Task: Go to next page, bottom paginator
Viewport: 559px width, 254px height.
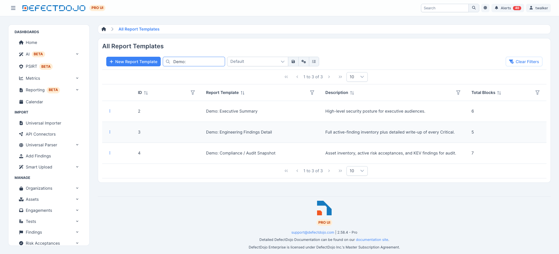Action: pos(329,171)
